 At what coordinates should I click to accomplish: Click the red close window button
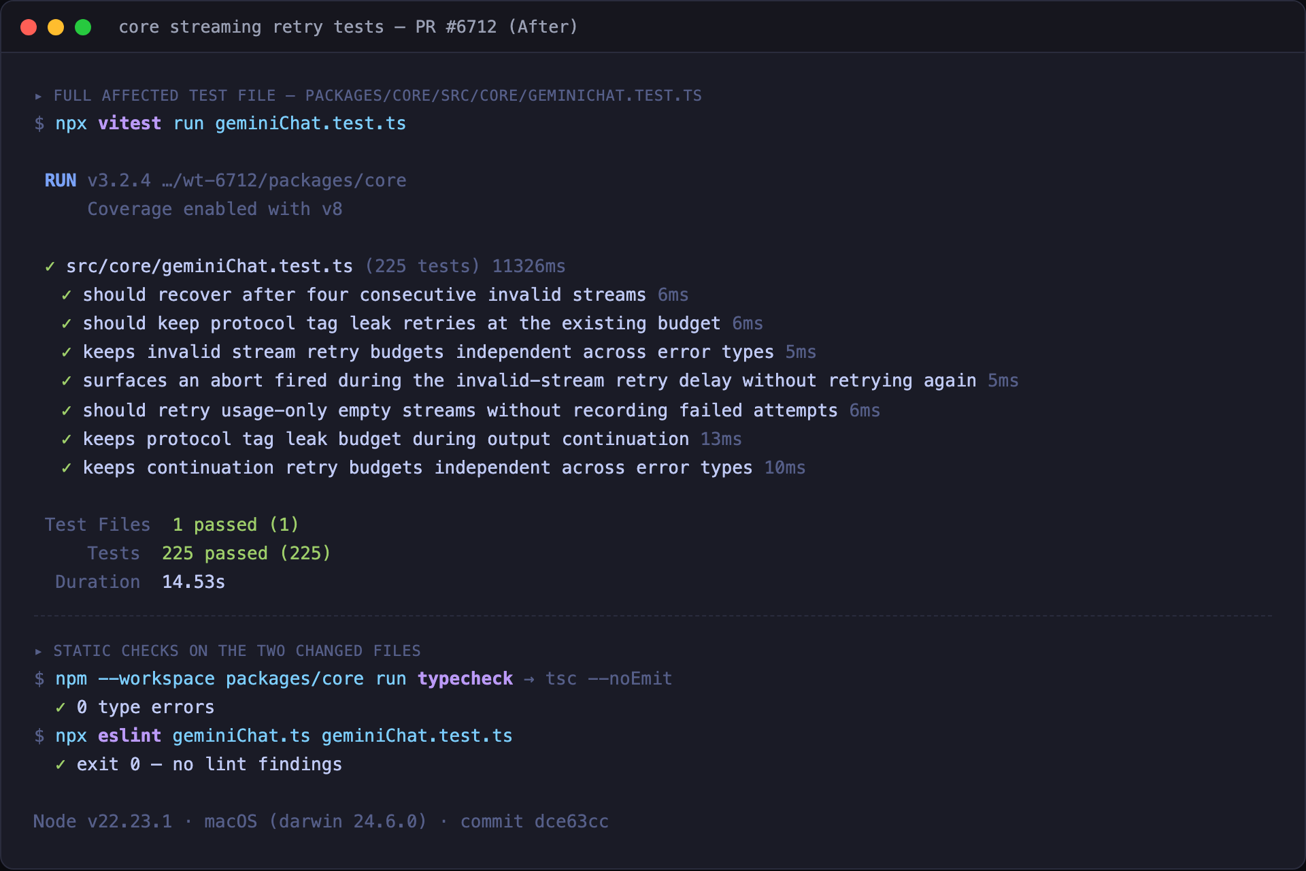(x=29, y=27)
